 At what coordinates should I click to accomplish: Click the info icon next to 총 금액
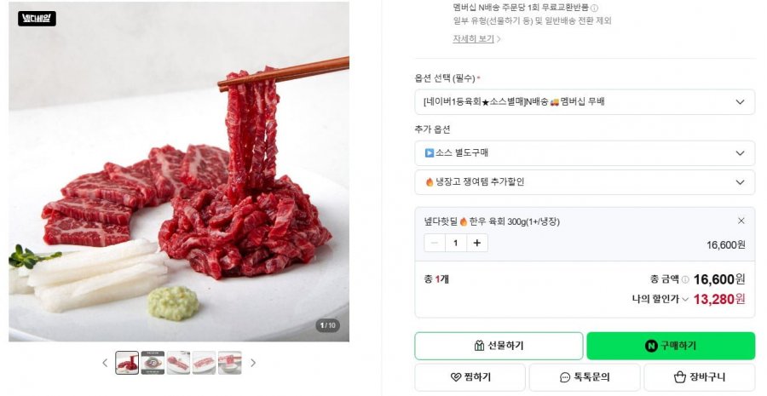(685, 279)
